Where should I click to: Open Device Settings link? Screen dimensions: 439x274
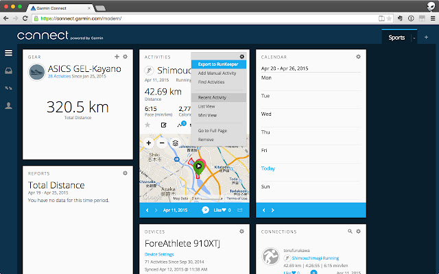[159, 254]
